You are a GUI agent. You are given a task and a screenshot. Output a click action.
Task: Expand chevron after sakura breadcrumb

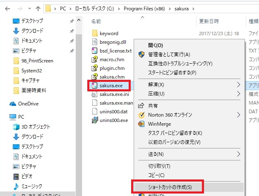(193, 9)
